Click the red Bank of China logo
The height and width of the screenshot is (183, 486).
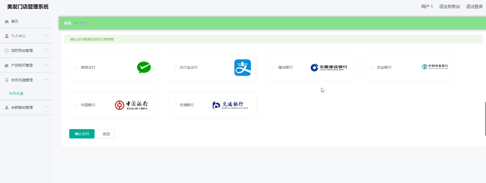[131, 105]
